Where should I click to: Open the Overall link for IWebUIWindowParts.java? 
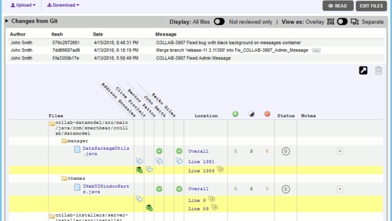click(x=198, y=189)
